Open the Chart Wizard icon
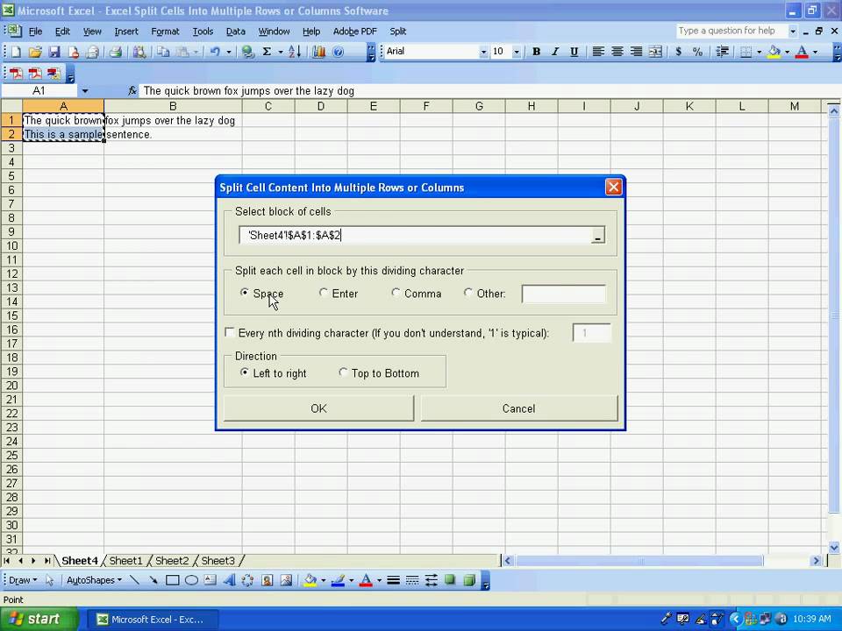 [x=318, y=52]
